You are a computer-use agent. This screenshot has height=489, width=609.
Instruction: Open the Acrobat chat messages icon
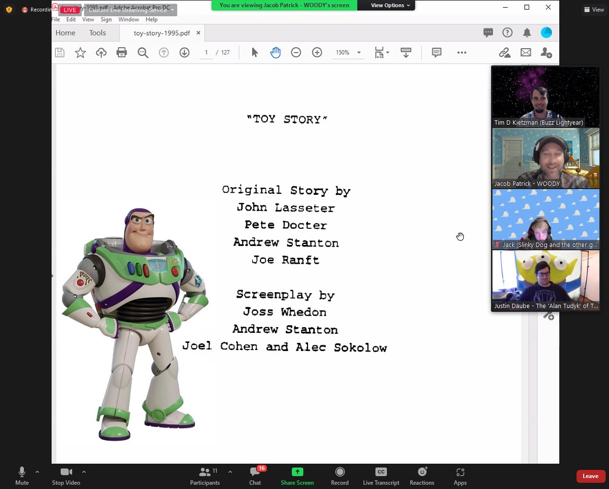click(x=488, y=32)
